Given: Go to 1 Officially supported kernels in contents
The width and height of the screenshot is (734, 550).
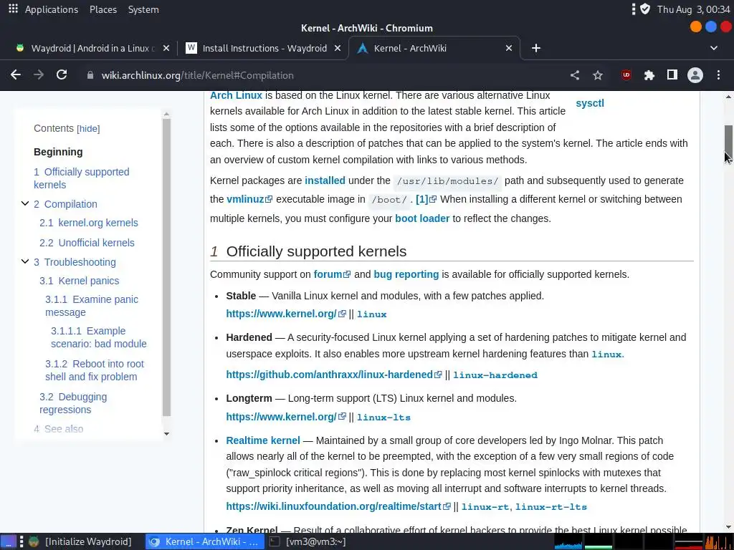Looking at the screenshot, I should 82,178.
